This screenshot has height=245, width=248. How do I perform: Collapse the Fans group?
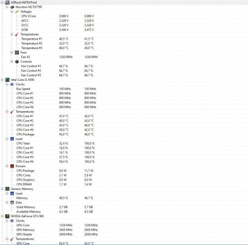click(12, 53)
